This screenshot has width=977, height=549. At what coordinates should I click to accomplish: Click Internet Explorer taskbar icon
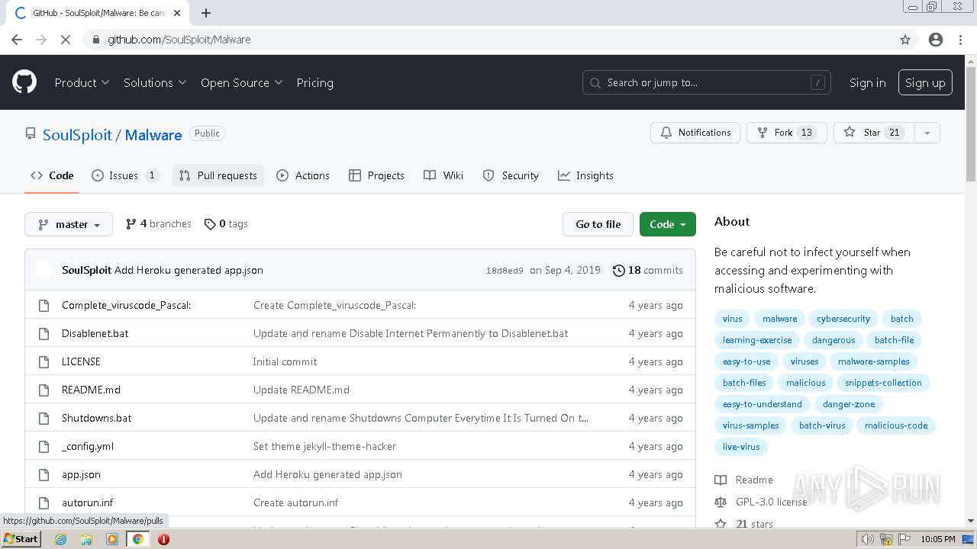tap(60, 539)
